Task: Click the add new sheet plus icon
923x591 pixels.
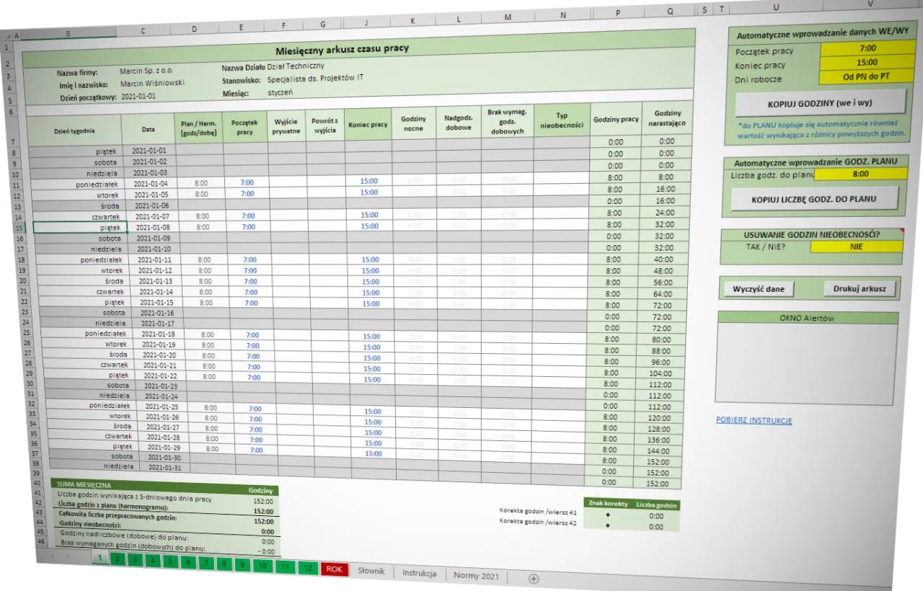Action: pyautogui.click(x=534, y=578)
